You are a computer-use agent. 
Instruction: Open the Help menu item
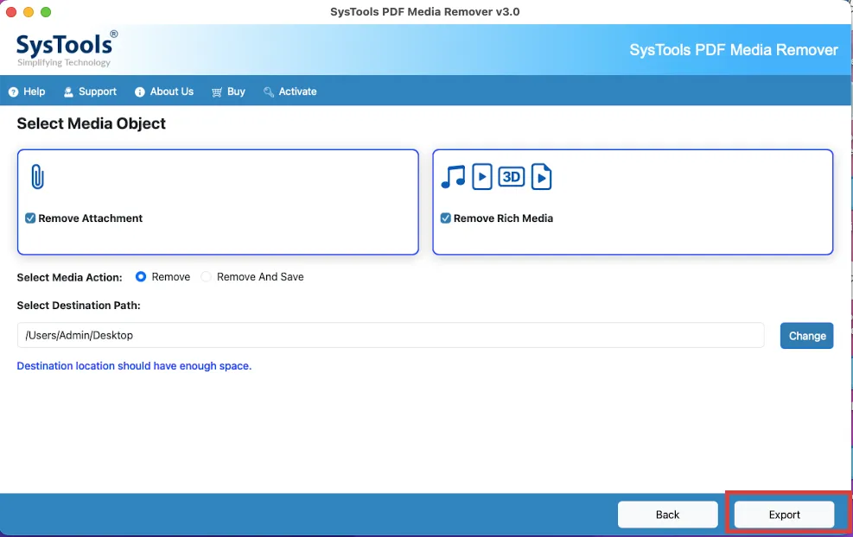pos(27,92)
